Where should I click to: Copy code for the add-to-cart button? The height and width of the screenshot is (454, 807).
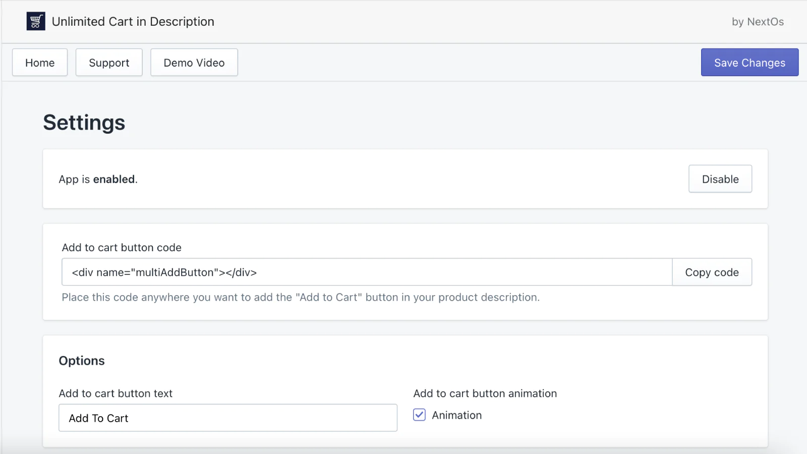pyautogui.click(x=711, y=272)
